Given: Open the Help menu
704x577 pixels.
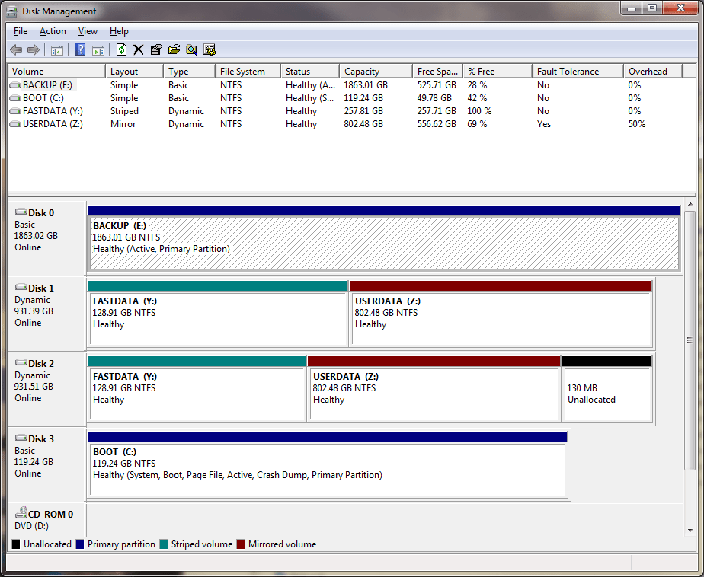Looking at the screenshot, I should [x=119, y=31].
